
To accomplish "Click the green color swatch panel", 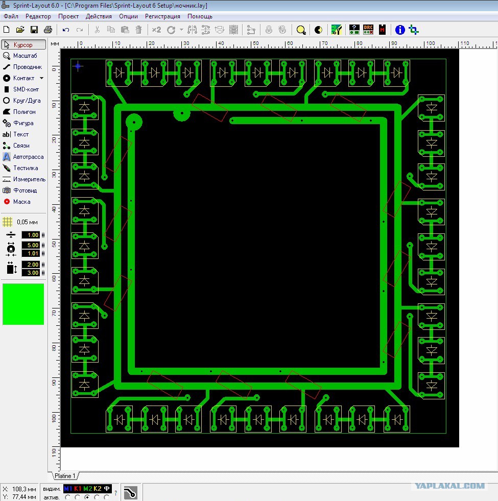I will pos(23,304).
